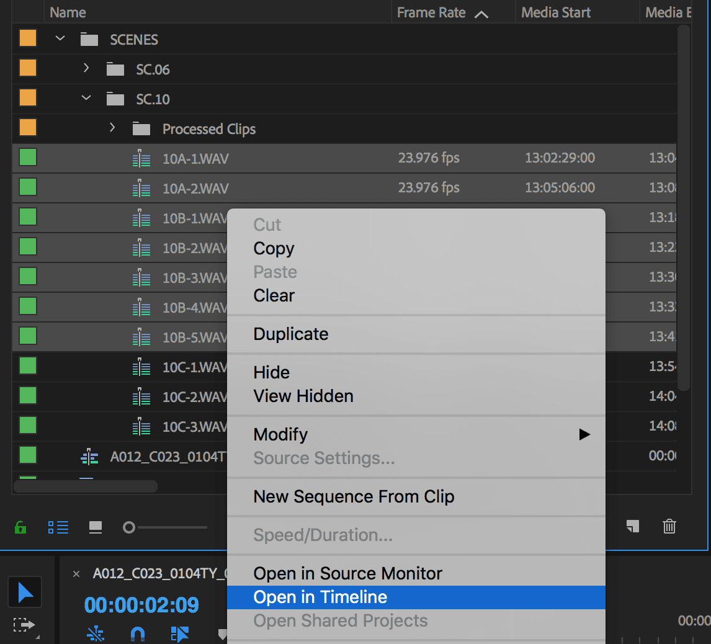Collapse the SCENES bin

click(60, 39)
